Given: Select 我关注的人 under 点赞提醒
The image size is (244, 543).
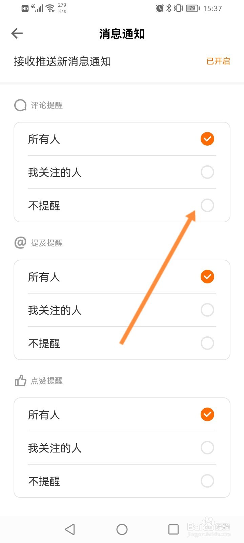Looking at the screenshot, I should coord(207,448).
